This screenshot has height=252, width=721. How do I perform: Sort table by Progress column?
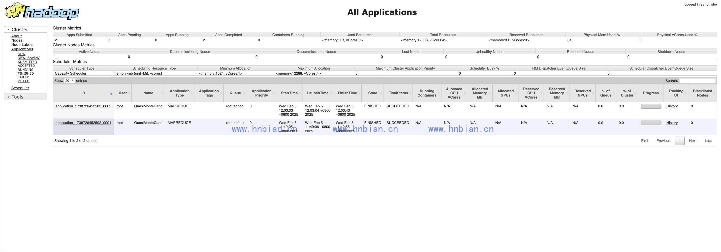(x=651, y=93)
